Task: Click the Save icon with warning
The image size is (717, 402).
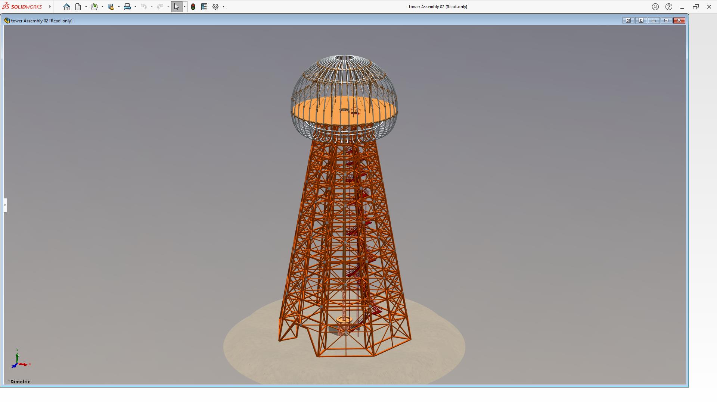Action: 111,7
